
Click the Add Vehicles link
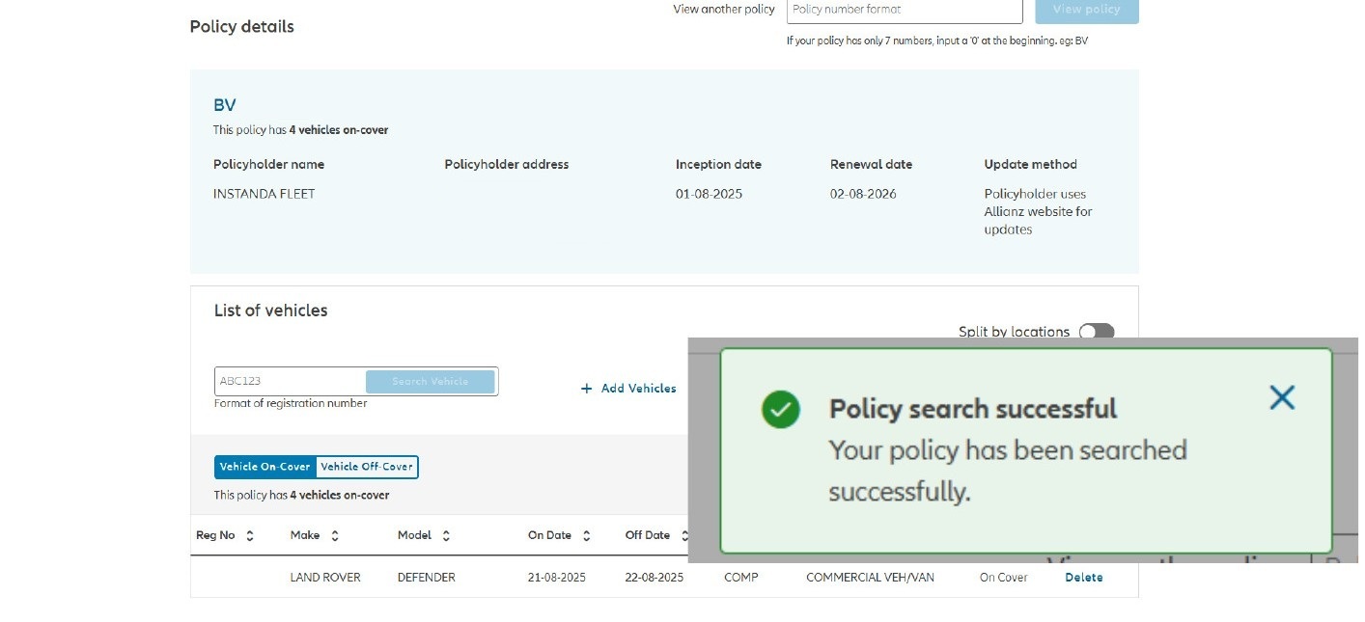638,389
